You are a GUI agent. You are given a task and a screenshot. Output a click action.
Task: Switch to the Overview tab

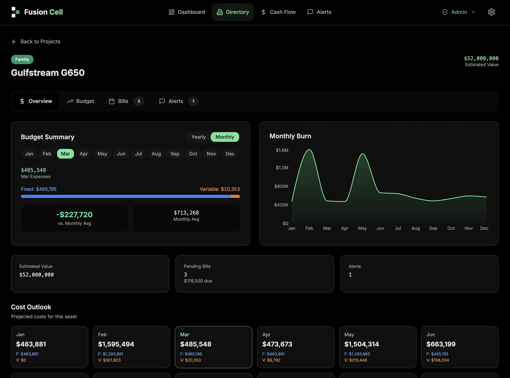(x=36, y=101)
